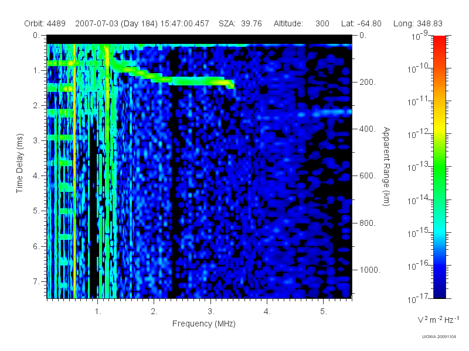The width and height of the screenshot is (469, 351).
Task: Click the '400.' apparent range tick label
Action: pyautogui.click(x=368, y=129)
